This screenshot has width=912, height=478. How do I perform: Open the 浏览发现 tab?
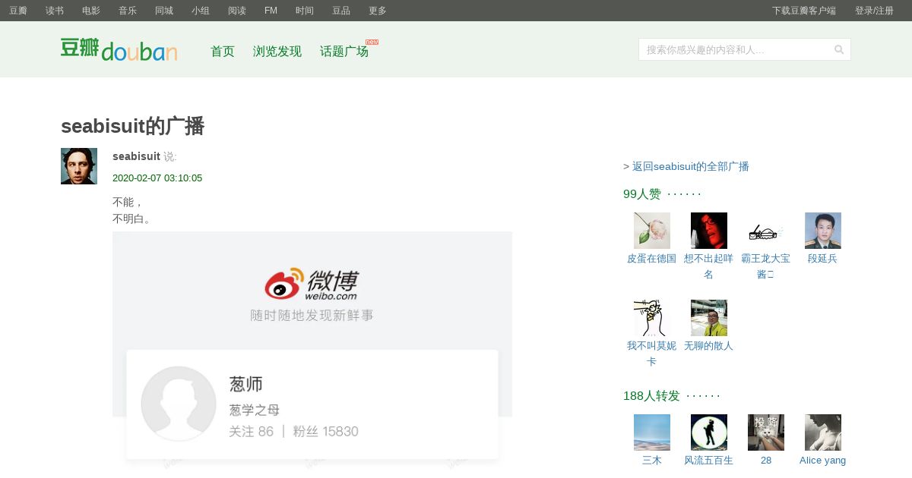click(277, 52)
